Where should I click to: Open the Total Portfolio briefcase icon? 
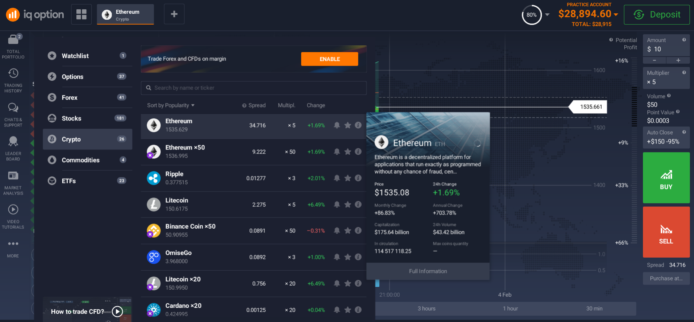pyautogui.click(x=13, y=39)
